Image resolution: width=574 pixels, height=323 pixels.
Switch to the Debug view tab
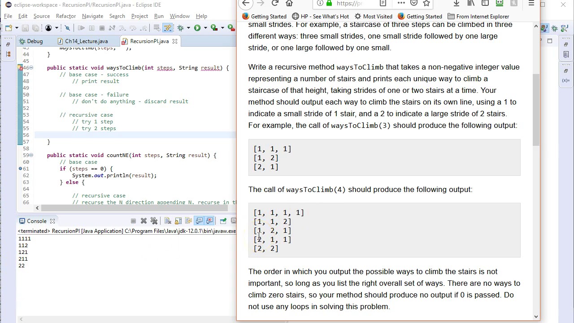[x=31, y=41]
